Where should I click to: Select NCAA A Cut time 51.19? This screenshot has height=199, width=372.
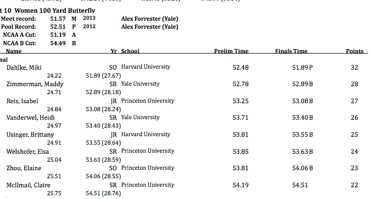pyautogui.click(x=58, y=35)
